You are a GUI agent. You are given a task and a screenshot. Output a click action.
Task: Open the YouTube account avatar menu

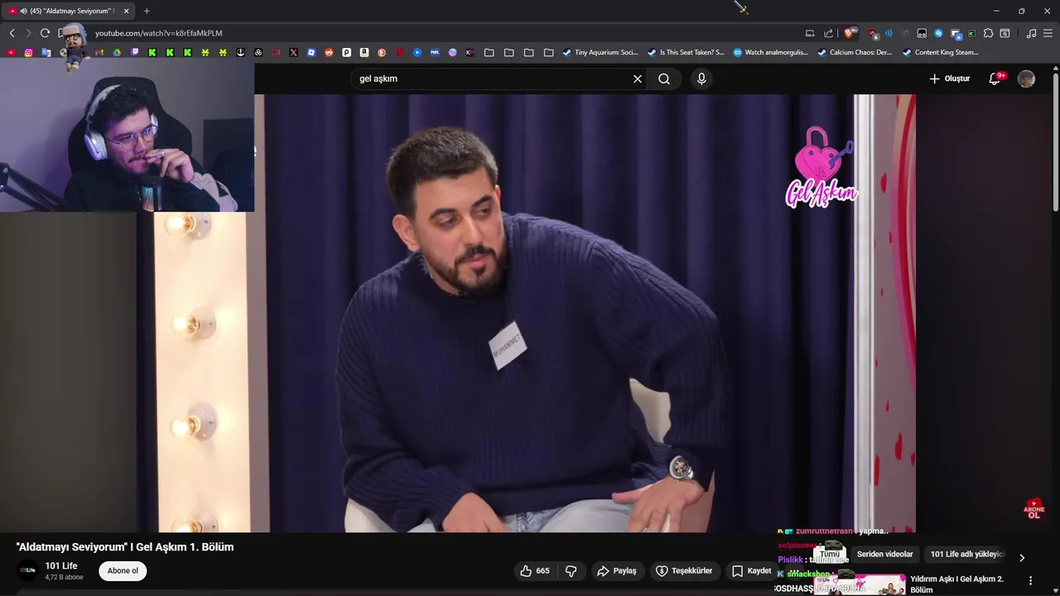tap(1026, 79)
